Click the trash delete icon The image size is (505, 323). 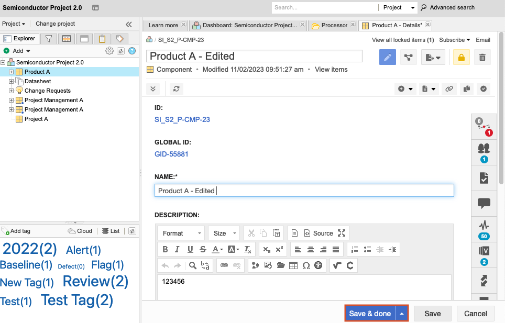coord(482,58)
